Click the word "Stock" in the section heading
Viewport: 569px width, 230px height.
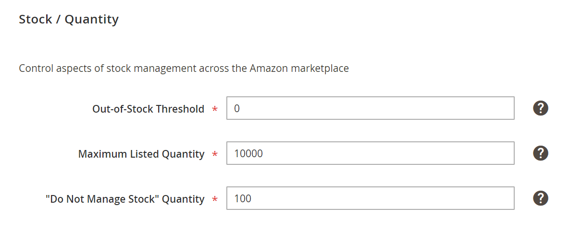tap(36, 19)
